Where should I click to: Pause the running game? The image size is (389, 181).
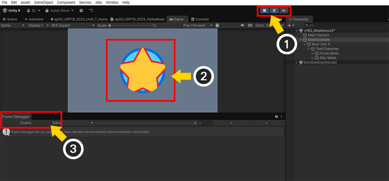274,10
